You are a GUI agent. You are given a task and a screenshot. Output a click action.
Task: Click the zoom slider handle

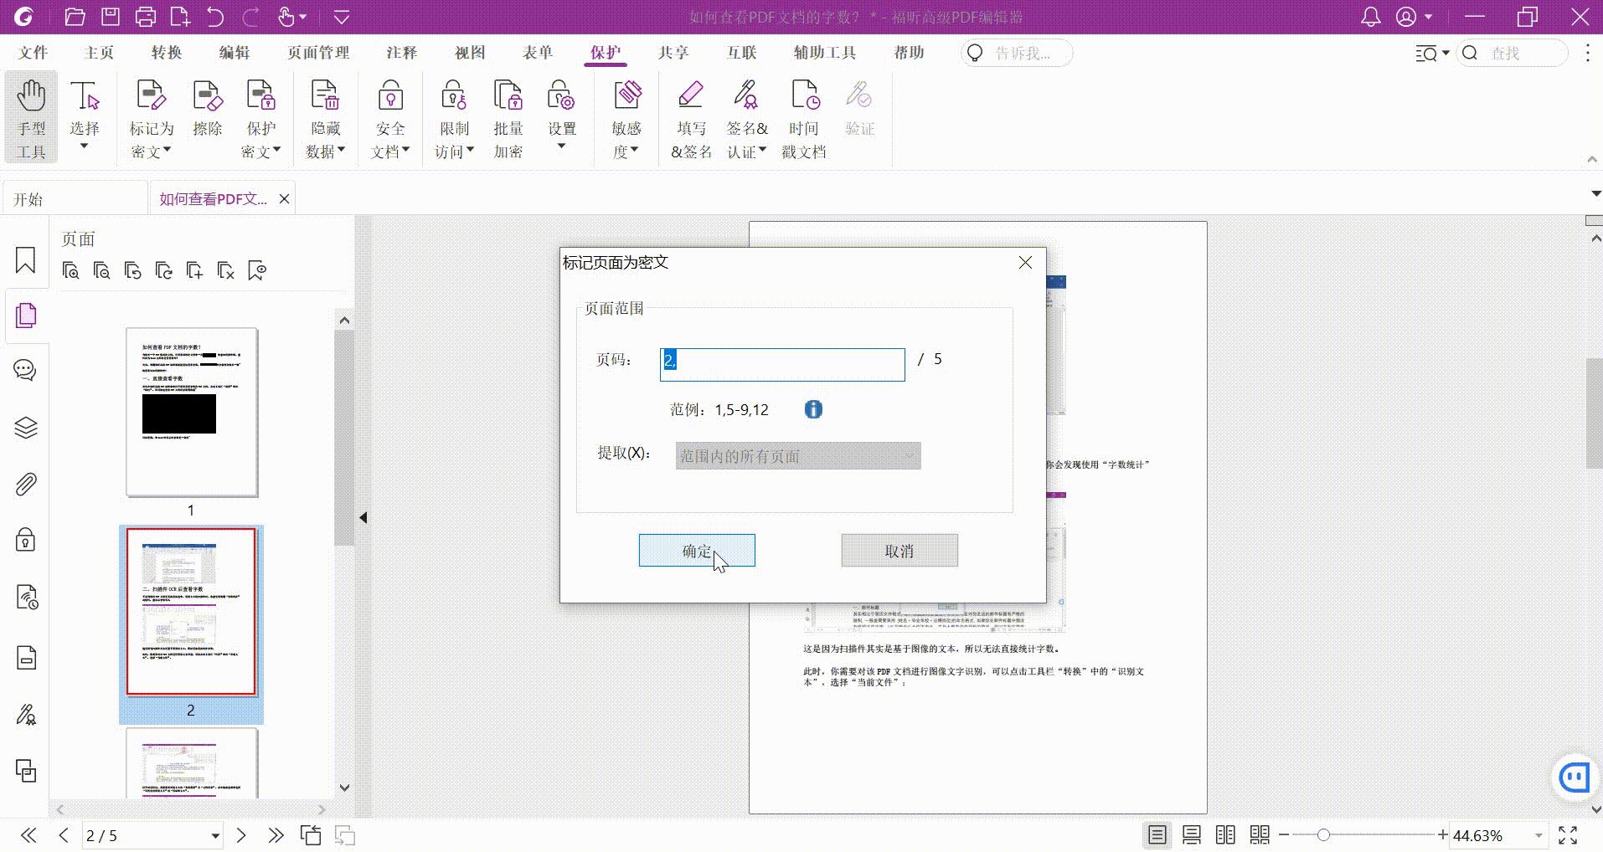[x=1323, y=835]
